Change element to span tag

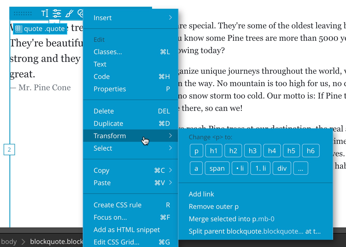tap(217, 168)
